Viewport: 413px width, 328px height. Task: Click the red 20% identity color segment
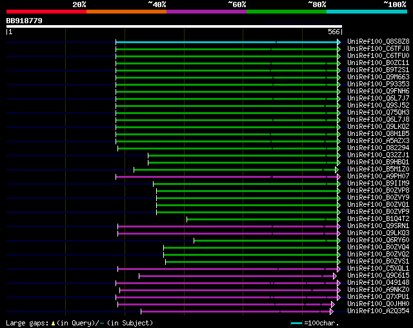pos(46,12)
